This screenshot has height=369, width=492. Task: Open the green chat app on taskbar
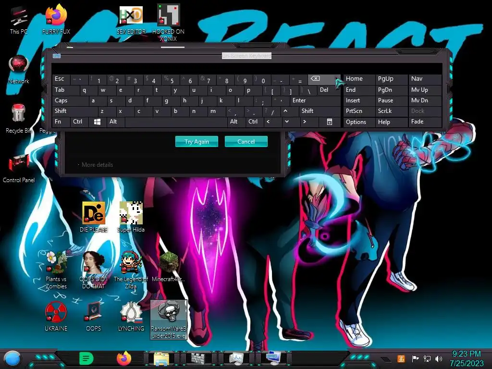tap(86, 358)
